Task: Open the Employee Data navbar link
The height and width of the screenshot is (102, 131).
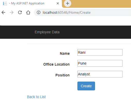Action: [47, 32]
